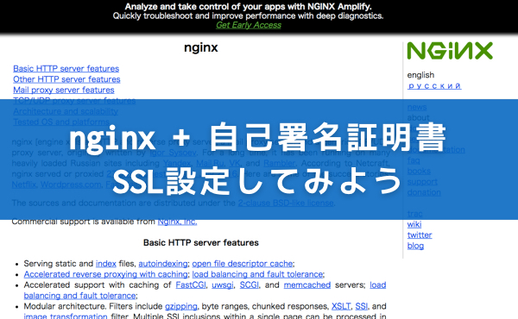Click the 'Basic HTTP server features' section heading
Image resolution: width=518 pixels, height=319 pixels.
click(x=201, y=243)
